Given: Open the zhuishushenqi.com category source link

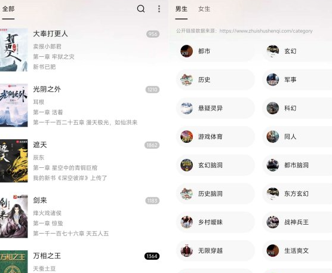Looking at the screenshot, I should tap(266, 31).
